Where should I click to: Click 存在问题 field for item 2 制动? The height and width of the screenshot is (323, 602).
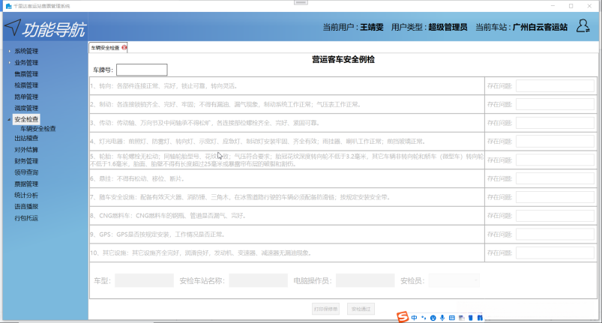tap(556, 104)
